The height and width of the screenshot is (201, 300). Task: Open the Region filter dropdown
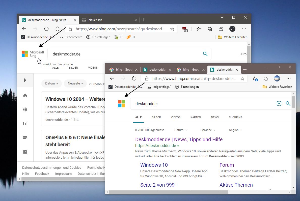(235, 130)
